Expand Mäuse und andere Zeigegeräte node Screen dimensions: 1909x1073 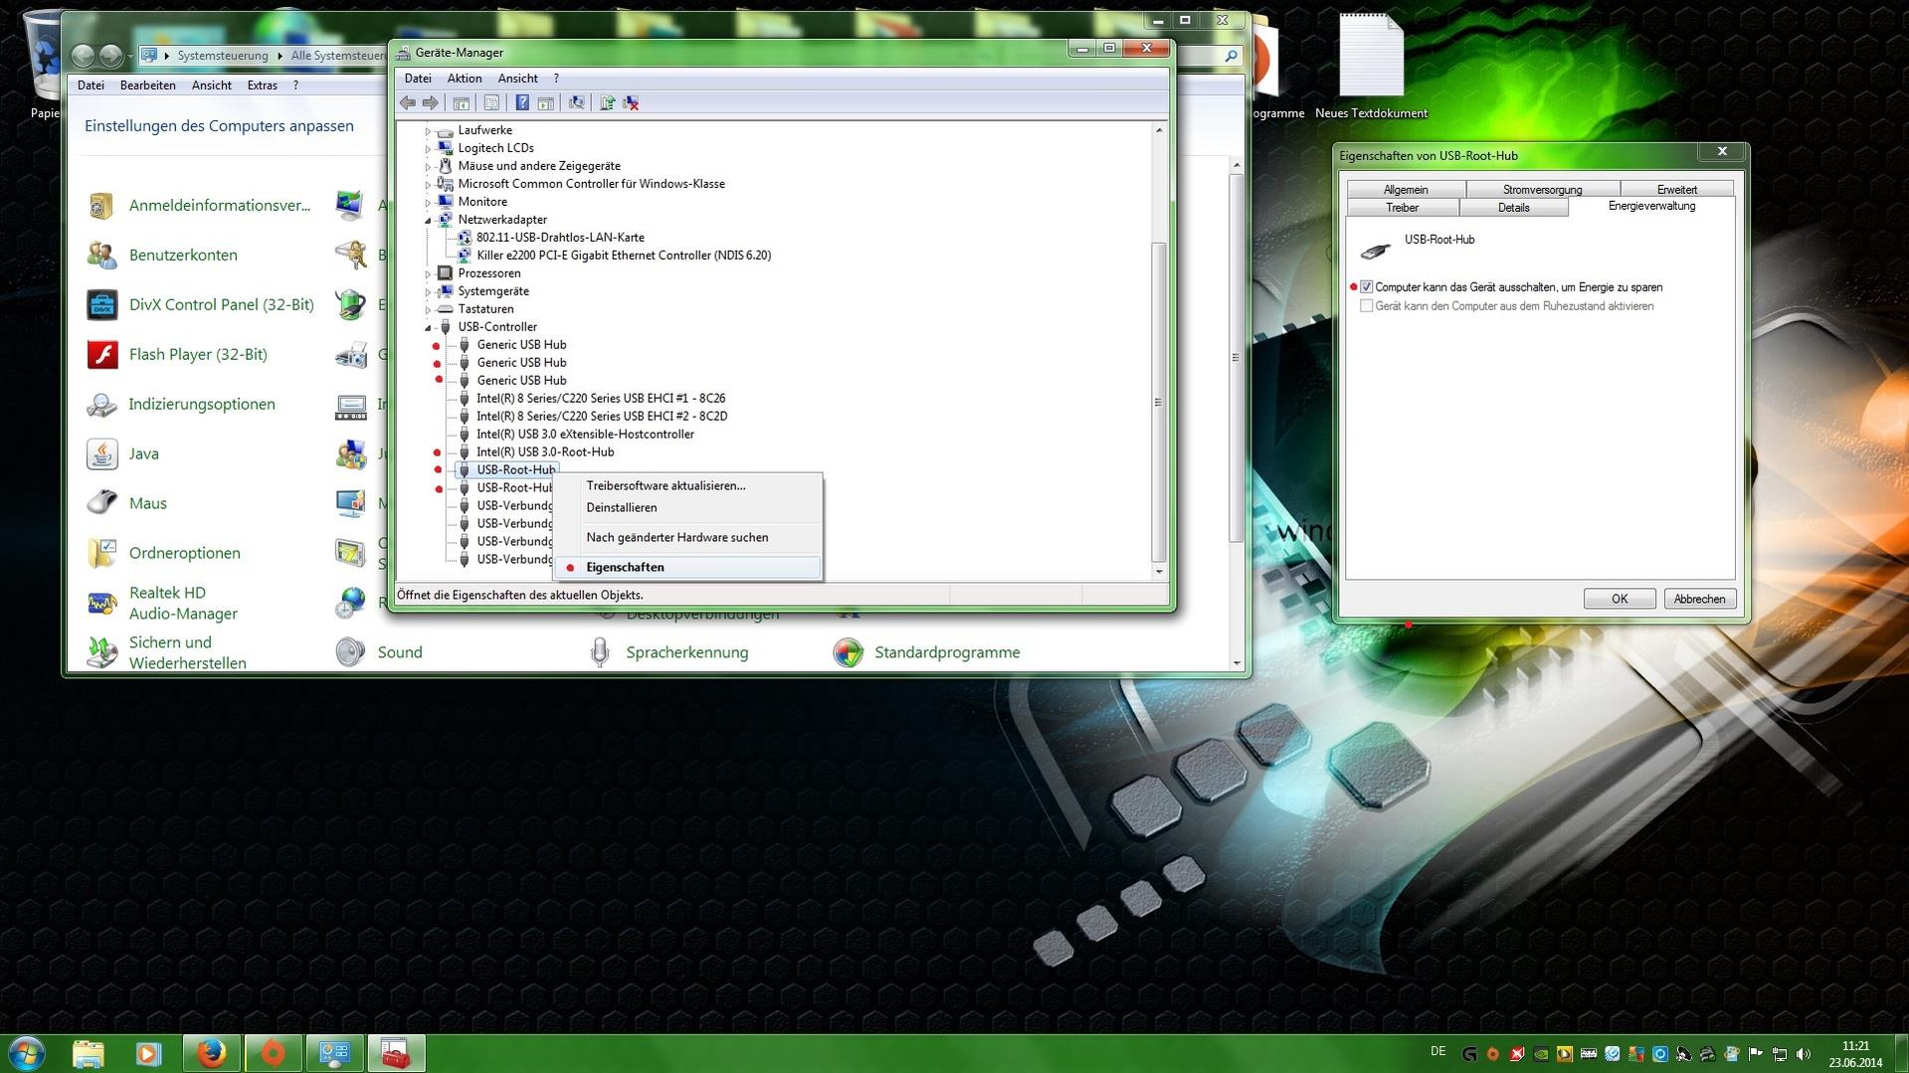tap(428, 166)
